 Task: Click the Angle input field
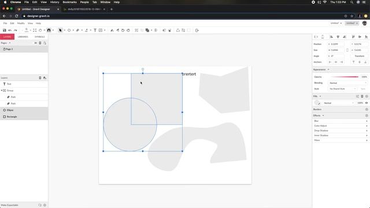pyautogui.click(x=336, y=56)
